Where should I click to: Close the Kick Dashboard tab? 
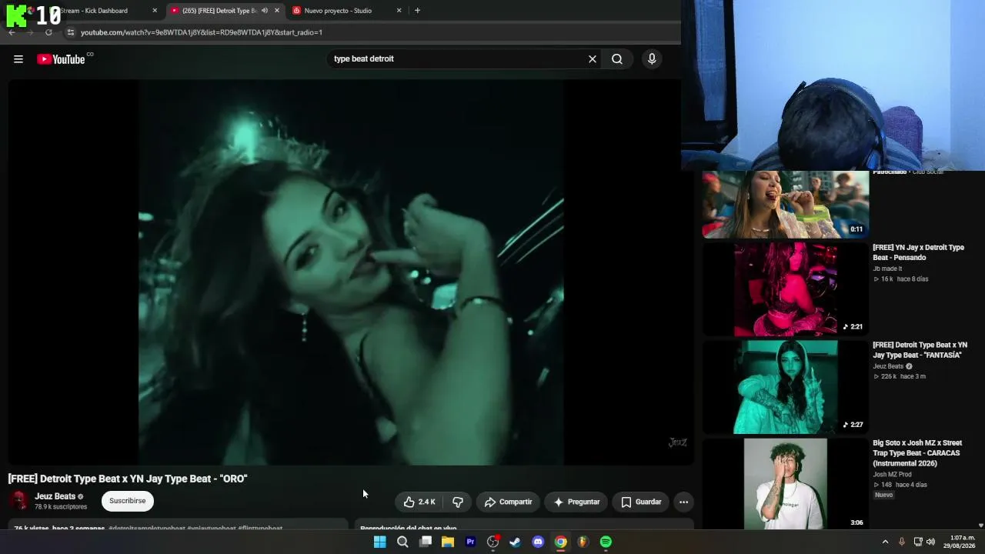point(155,11)
